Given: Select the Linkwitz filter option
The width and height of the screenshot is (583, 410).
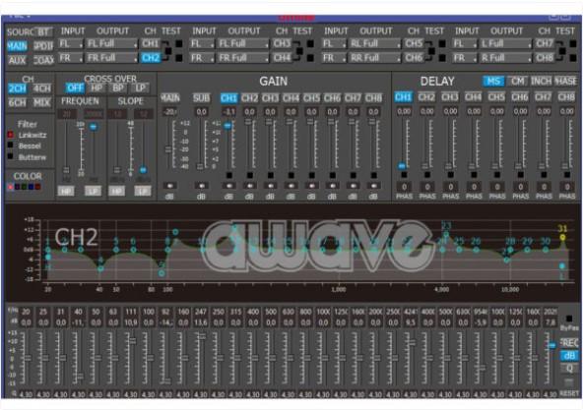Looking at the screenshot, I should [11, 135].
